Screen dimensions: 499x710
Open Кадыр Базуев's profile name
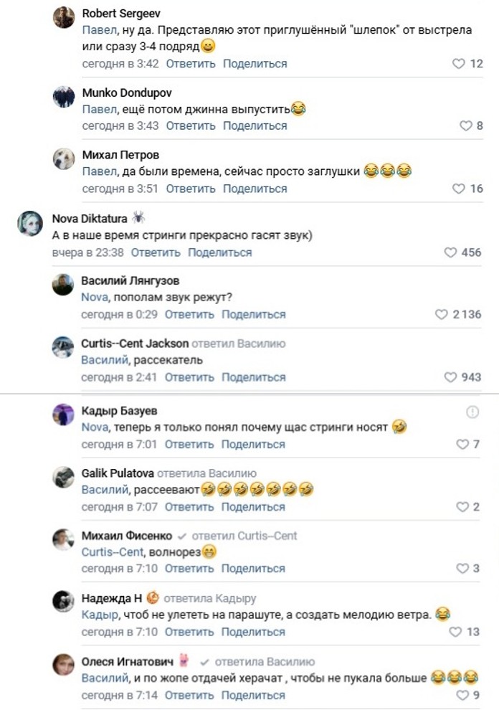[119, 411]
